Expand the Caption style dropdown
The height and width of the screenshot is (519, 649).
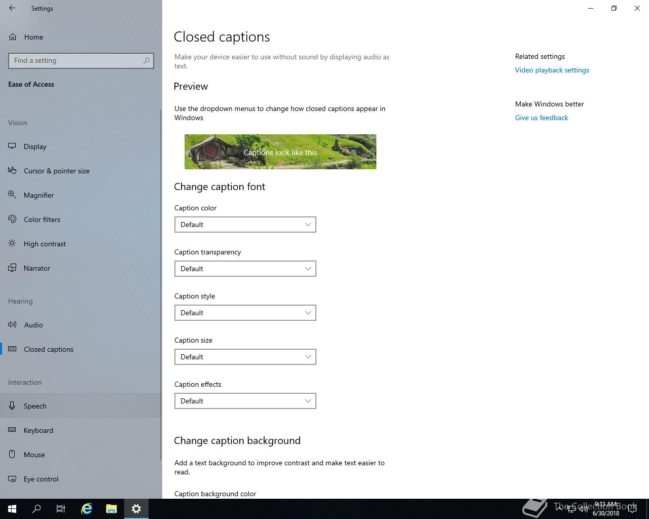click(245, 313)
